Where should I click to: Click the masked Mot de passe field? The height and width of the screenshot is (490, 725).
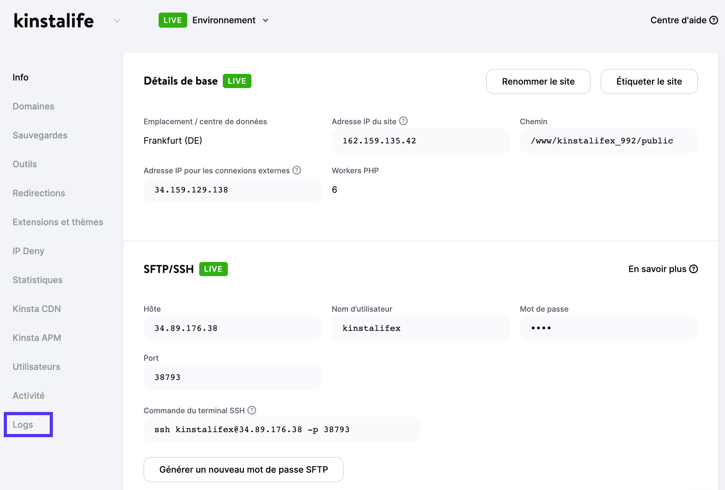608,328
